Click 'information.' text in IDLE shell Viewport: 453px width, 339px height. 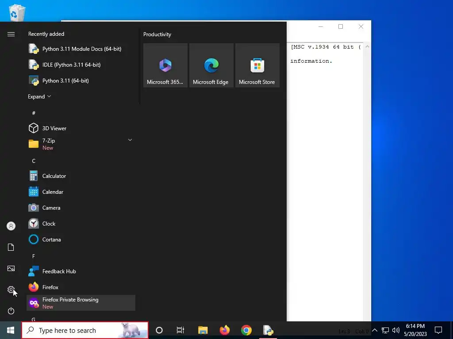pyautogui.click(x=311, y=61)
